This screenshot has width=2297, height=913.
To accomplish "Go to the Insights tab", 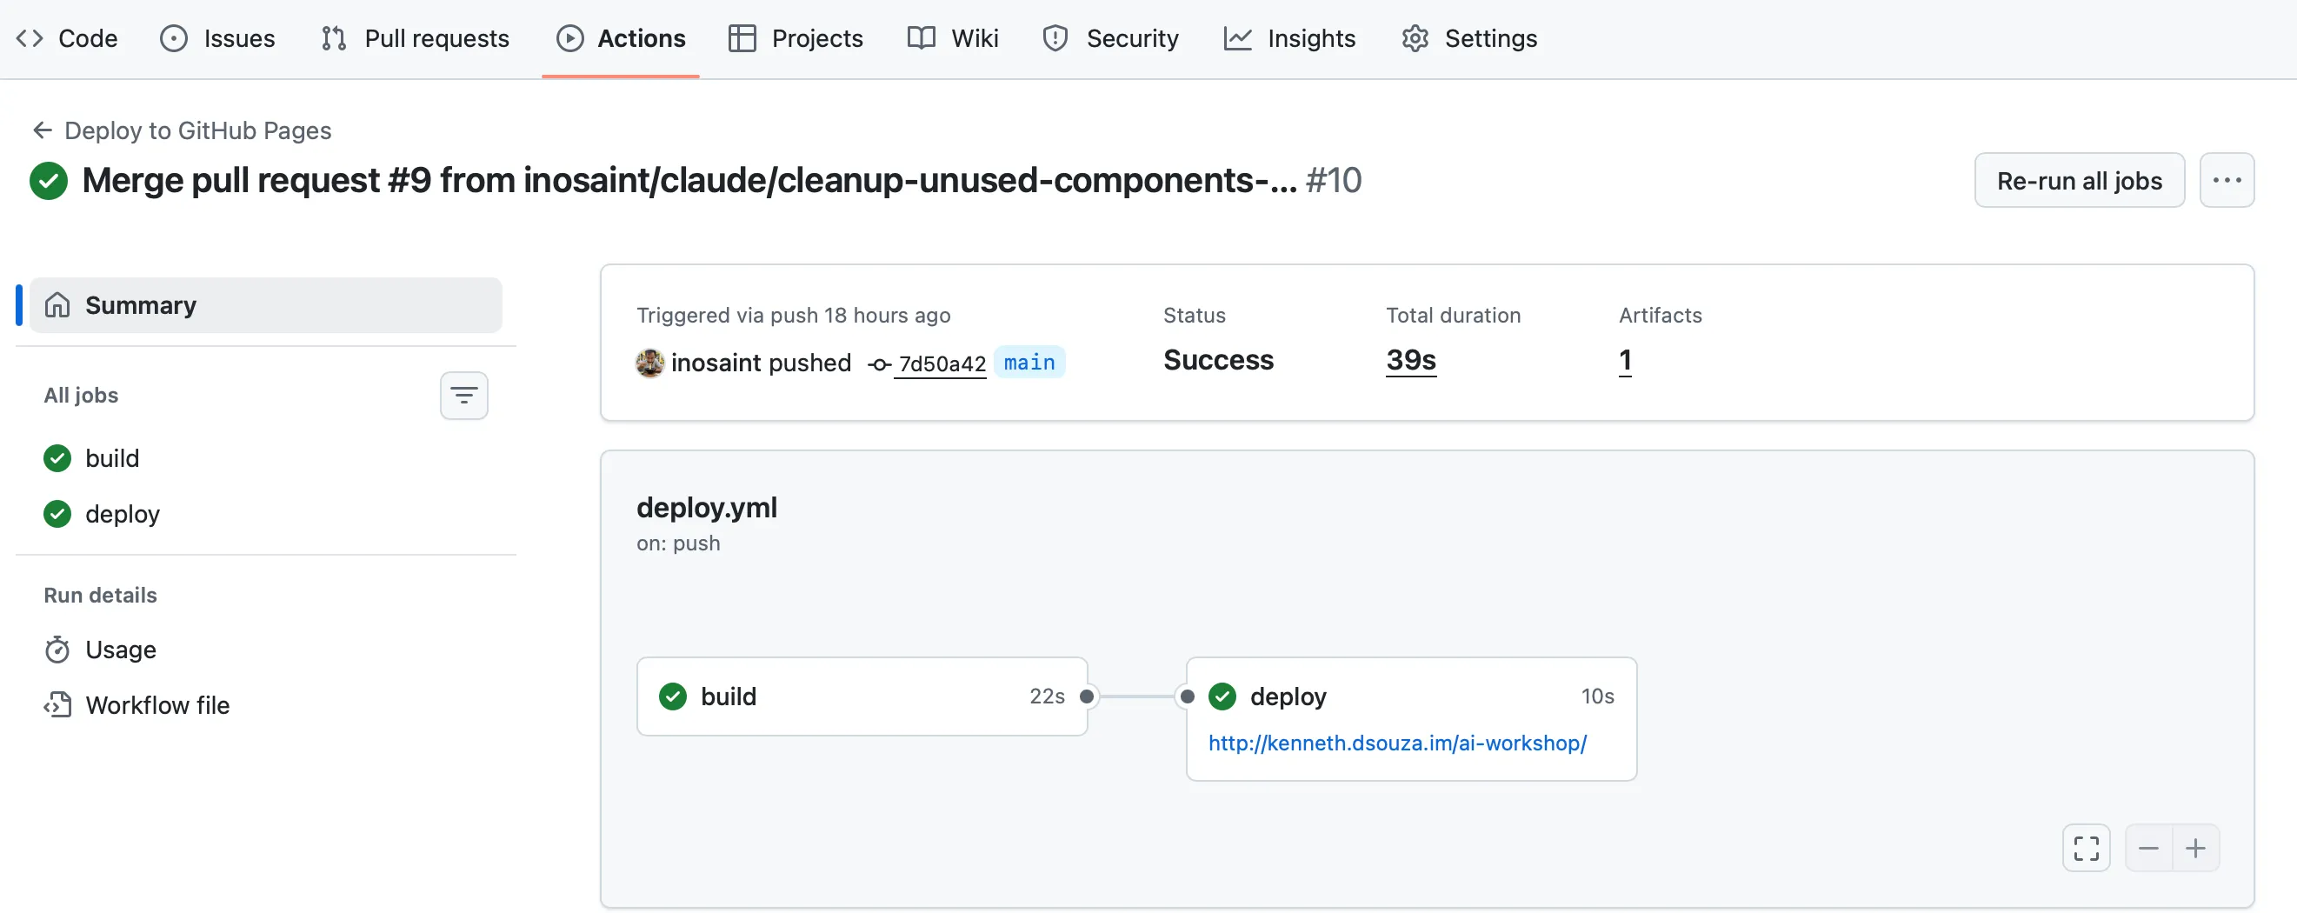I will pos(1289,38).
